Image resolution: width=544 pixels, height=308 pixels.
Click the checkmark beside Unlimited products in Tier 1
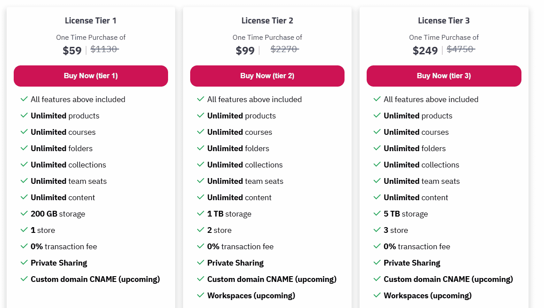[x=24, y=115]
